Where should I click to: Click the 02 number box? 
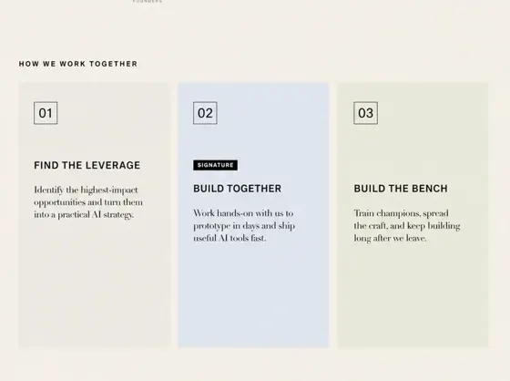coord(205,113)
